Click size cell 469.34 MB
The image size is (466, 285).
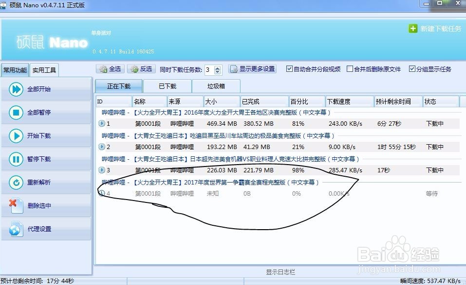pos(222,123)
